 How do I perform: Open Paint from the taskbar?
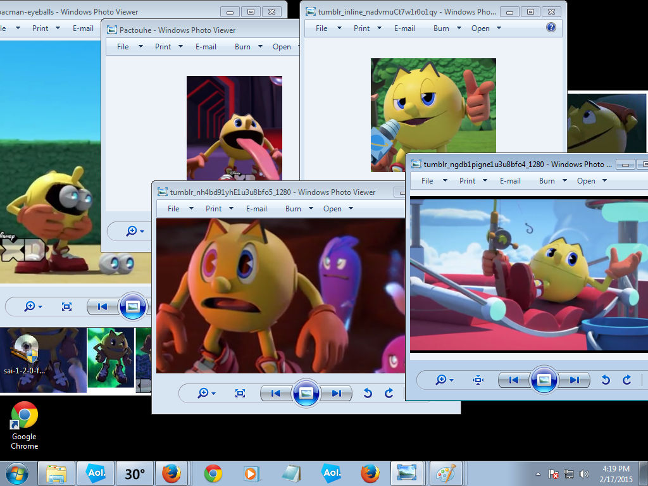(x=445, y=473)
